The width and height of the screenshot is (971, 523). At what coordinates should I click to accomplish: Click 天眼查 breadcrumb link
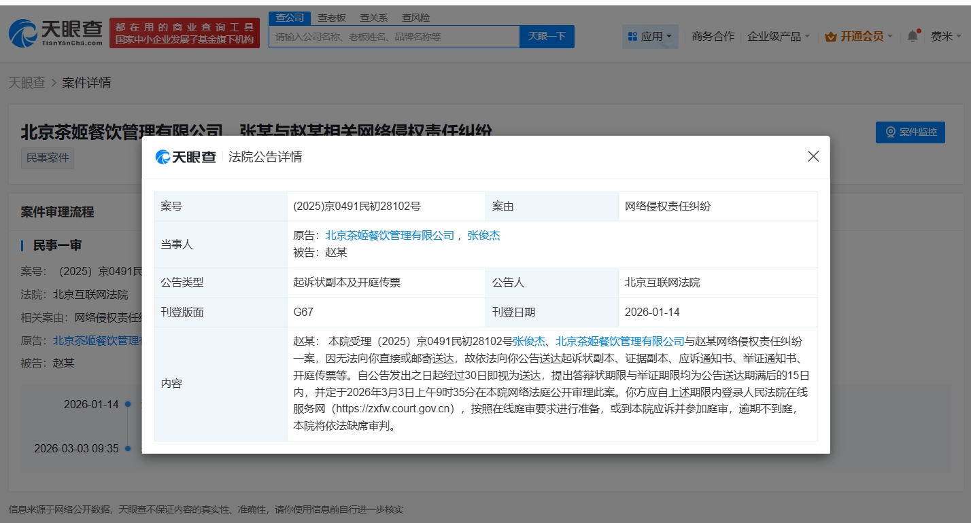pos(27,83)
